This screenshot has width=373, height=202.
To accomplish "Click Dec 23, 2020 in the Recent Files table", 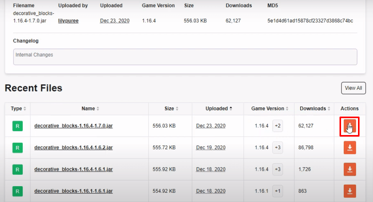I will point(211,126).
